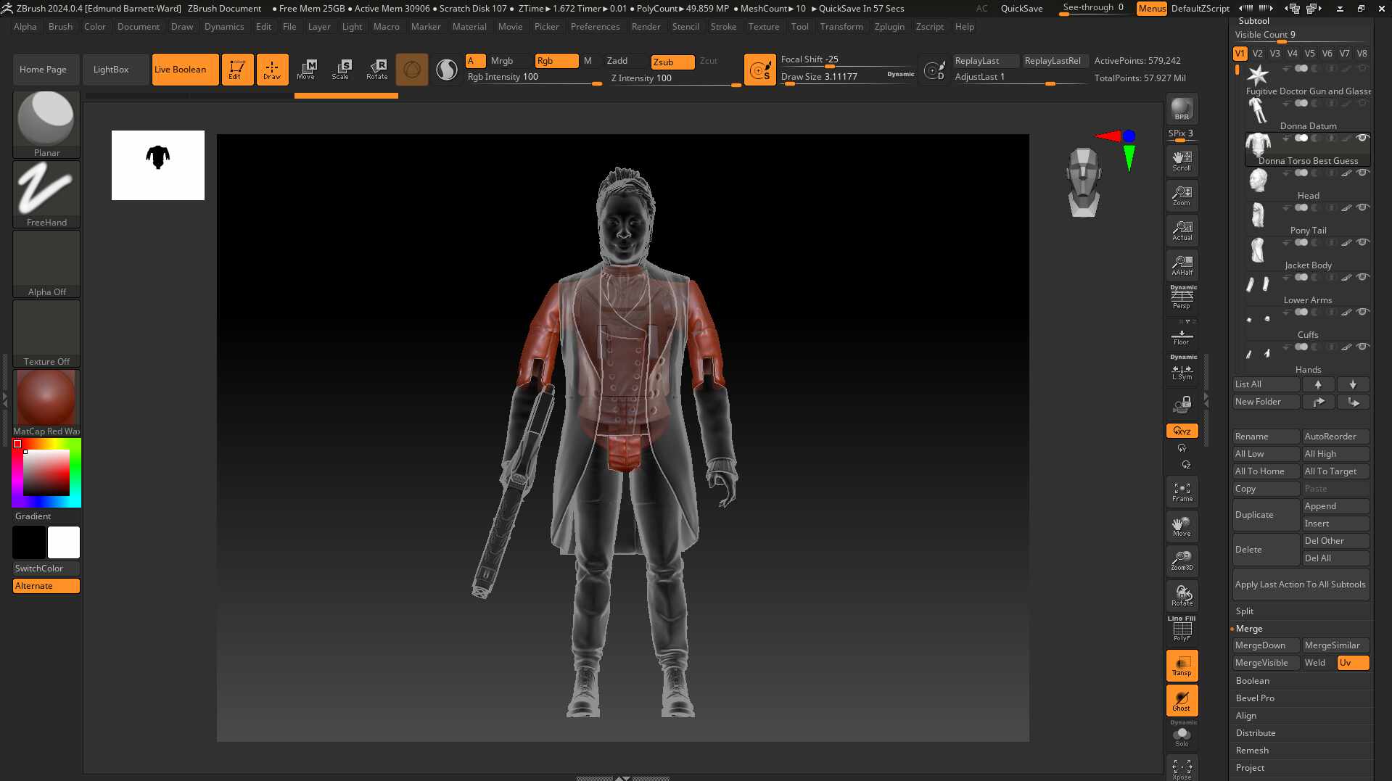Click the BPR render icon

click(1182, 109)
